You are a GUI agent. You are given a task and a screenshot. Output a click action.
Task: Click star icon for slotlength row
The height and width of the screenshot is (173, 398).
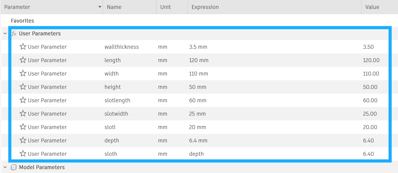(x=23, y=100)
